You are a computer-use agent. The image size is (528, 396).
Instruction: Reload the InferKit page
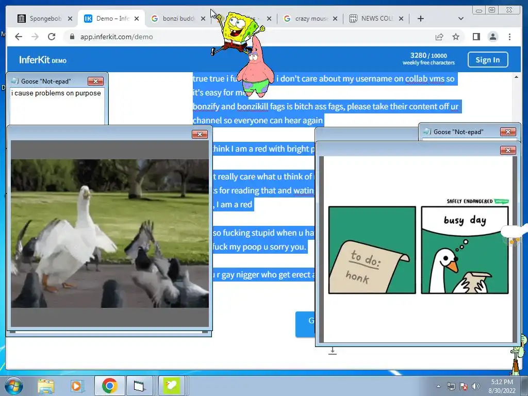[52, 37]
